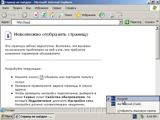Click the Refresh icon with green arrows

(x=44, y=15)
